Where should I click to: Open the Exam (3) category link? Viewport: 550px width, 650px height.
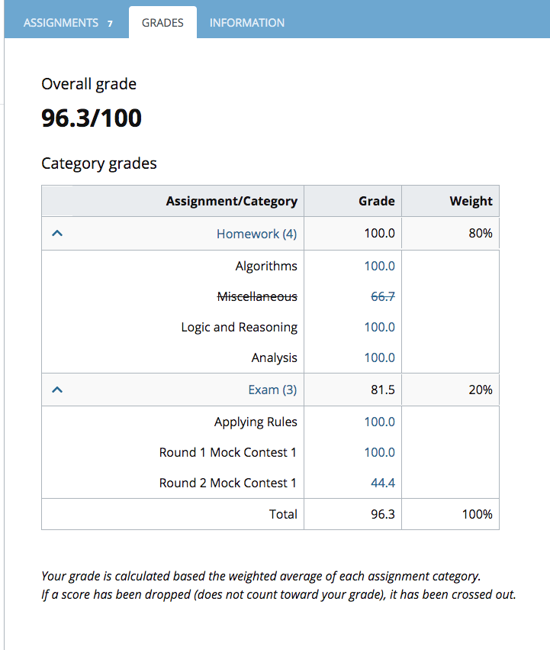point(272,389)
